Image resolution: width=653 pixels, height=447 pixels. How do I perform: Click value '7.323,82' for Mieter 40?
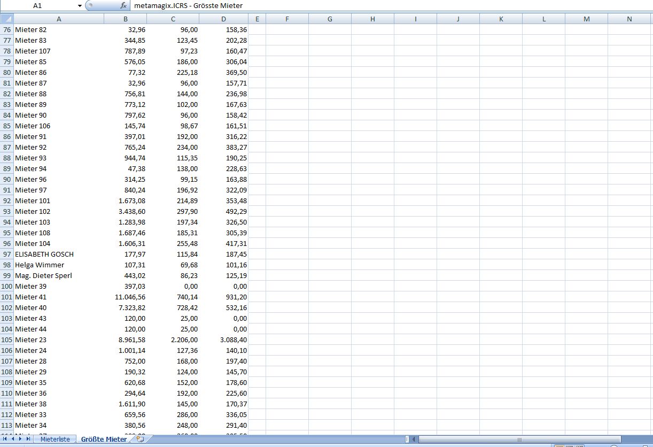click(x=132, y=307)
